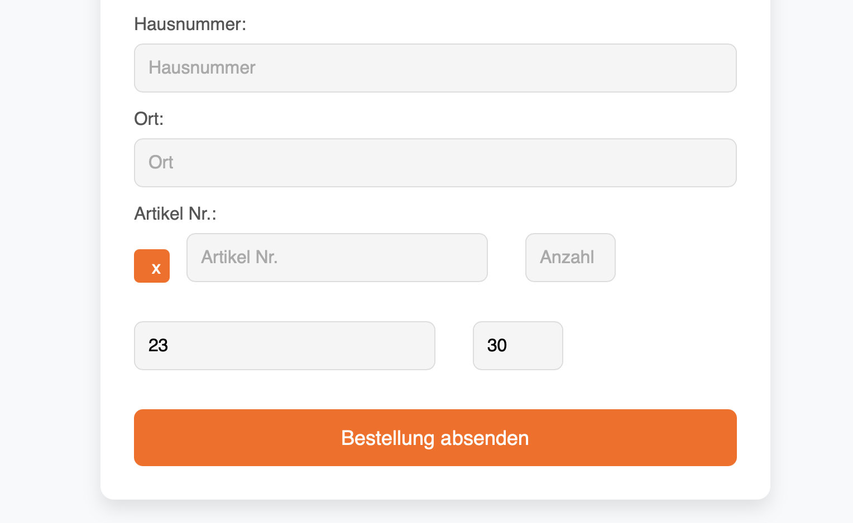
Task: Place cursor in house number box
Action: (435, 68)
